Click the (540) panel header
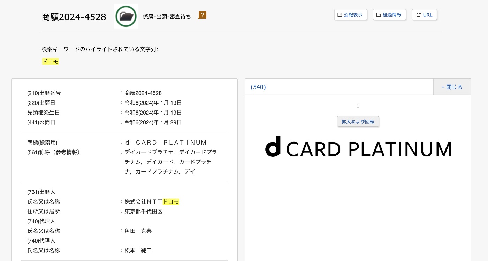 (x=339, y=87)
